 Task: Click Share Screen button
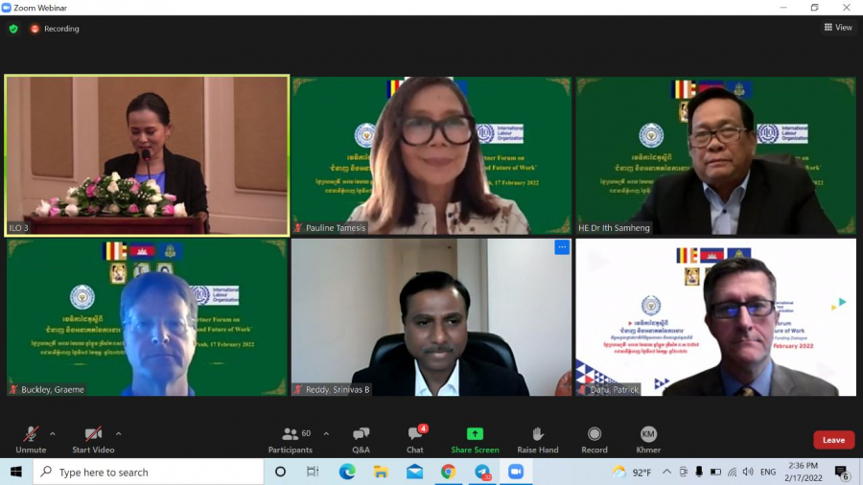(475, 439)
